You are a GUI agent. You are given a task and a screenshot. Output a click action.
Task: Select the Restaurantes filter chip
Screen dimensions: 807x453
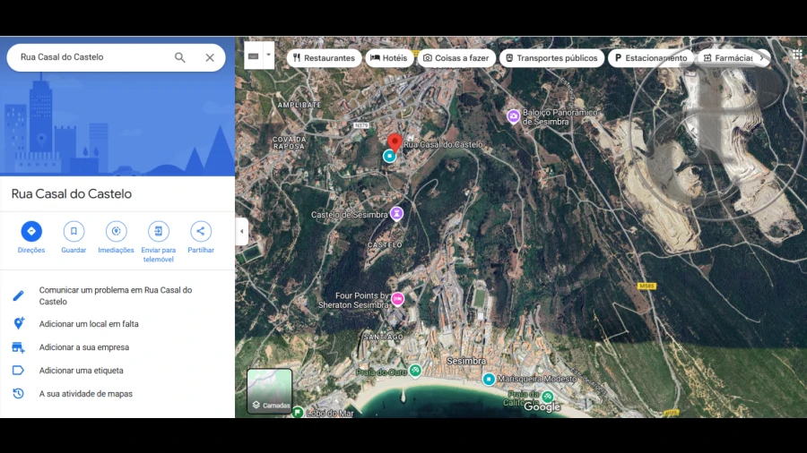[x=324, y=58]
